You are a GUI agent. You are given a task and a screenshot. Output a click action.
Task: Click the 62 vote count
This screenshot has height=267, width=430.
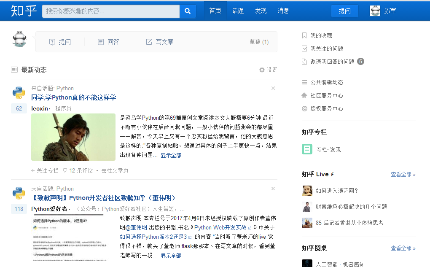click(x=19, y=108)
